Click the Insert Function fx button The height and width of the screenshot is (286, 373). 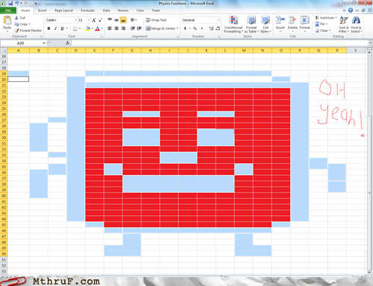coord(67,43)
